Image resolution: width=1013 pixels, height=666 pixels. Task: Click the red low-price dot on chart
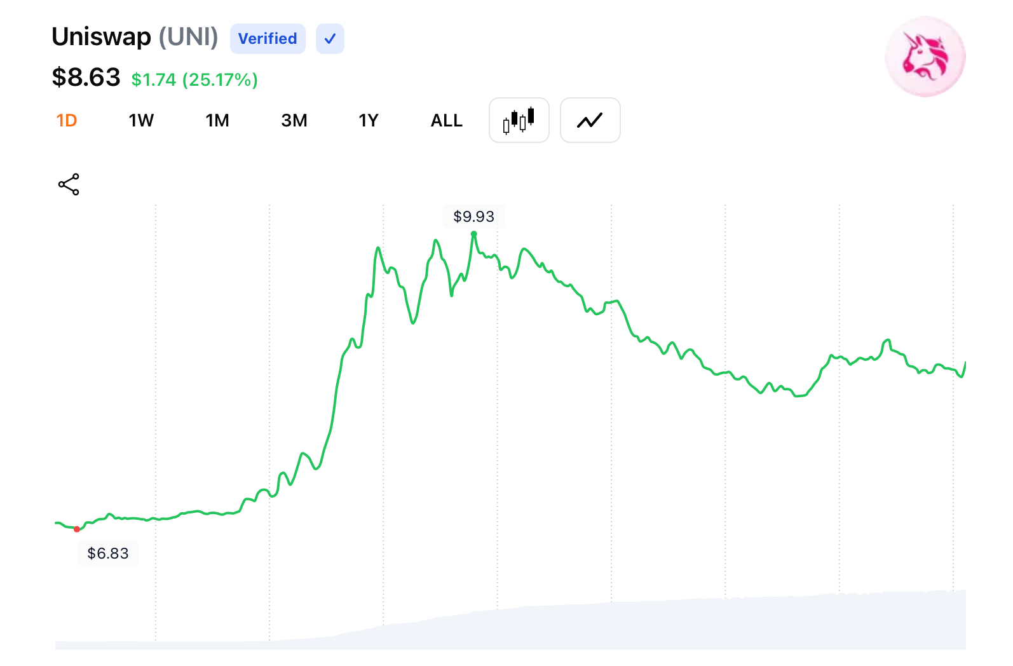coord(77,529)
